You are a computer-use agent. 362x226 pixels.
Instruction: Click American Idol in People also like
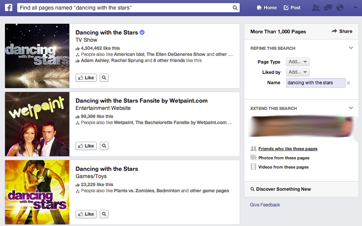click(129, 54)
